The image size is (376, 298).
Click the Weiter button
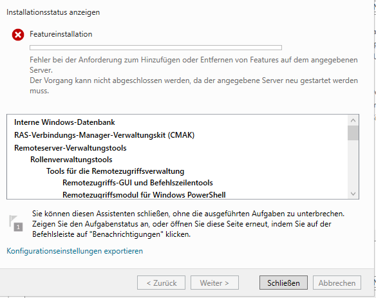[214, 283]
